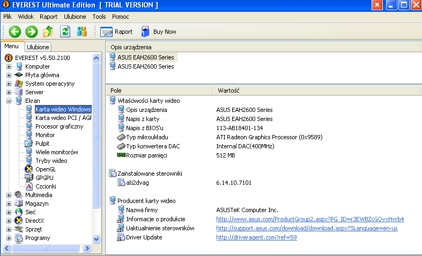
Task: Refresh the view with the toolbar refresh icon
Action: click(65, 32)
